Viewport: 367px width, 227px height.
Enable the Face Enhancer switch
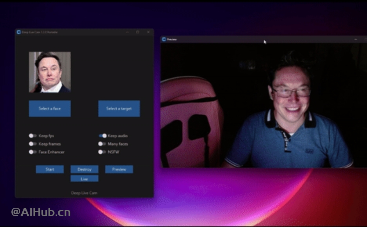tap(33, 152)
